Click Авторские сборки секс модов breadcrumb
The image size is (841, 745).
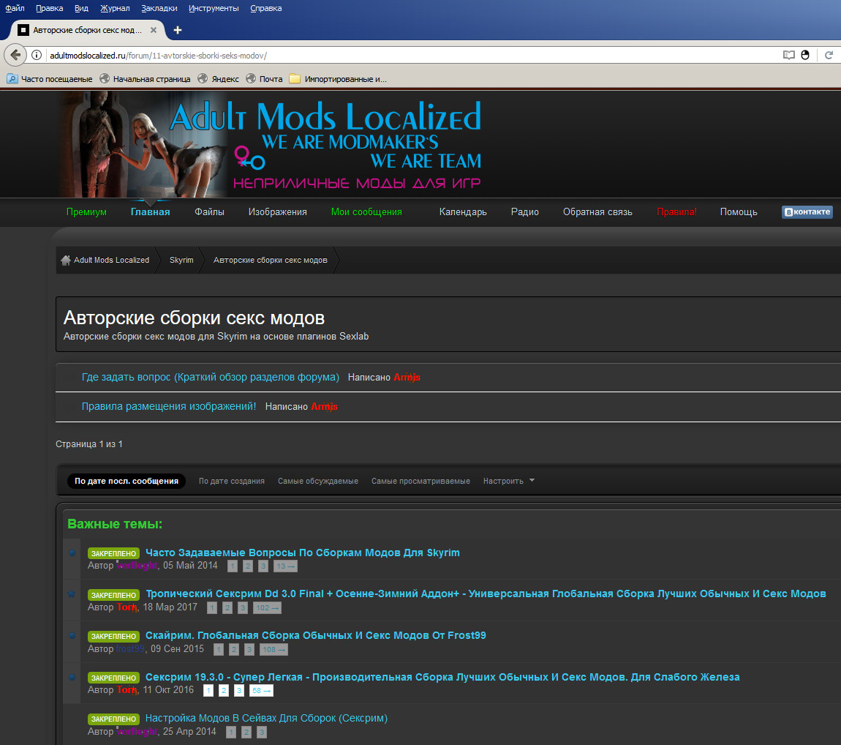coord(271,260)
